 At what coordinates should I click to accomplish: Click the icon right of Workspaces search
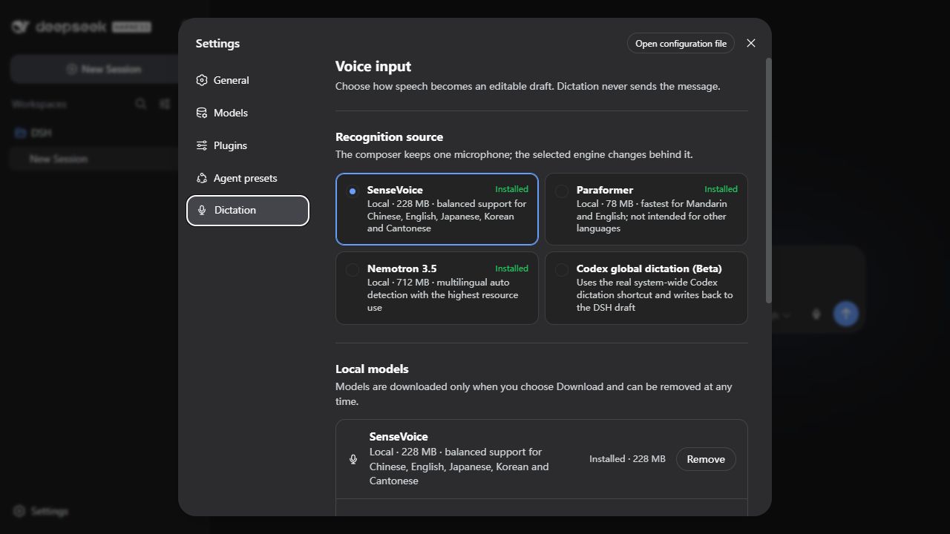165,104
